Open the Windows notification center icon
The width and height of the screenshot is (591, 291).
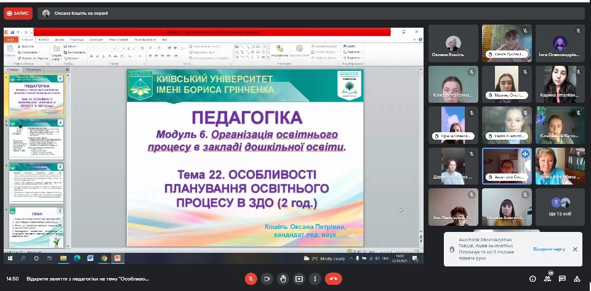415,258
